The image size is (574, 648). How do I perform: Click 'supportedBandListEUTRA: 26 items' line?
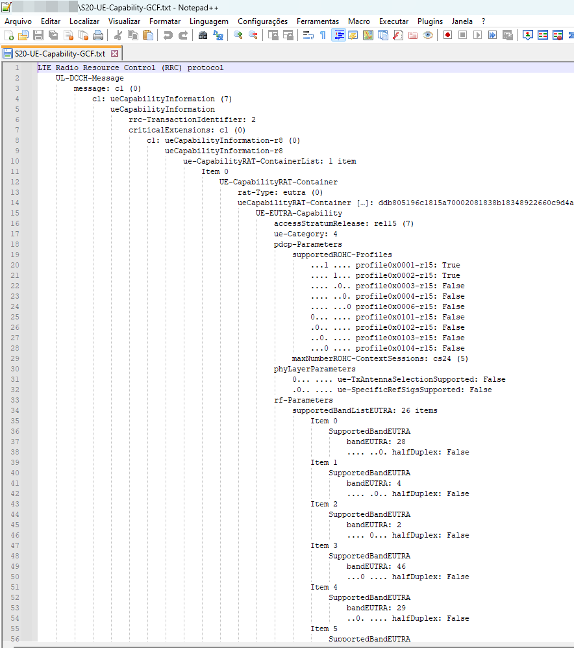click(365, 411)
